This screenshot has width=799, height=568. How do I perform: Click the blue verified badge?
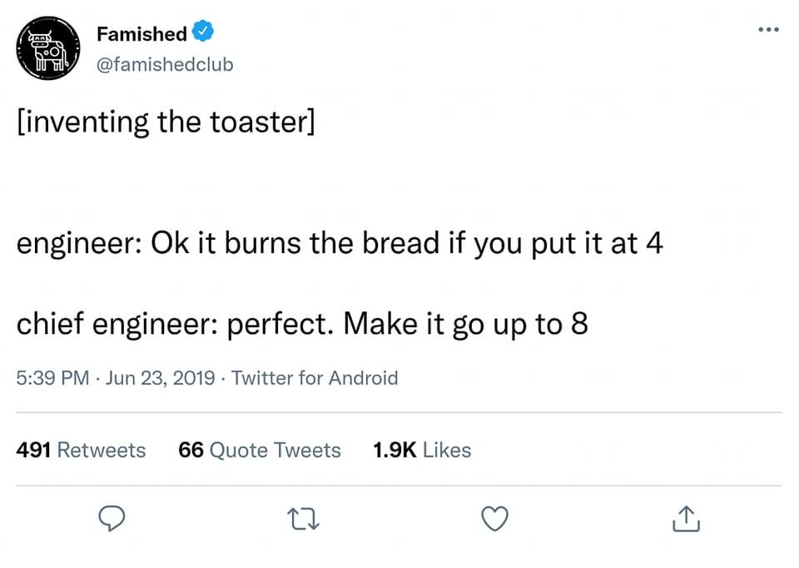[x=203, y=33]
